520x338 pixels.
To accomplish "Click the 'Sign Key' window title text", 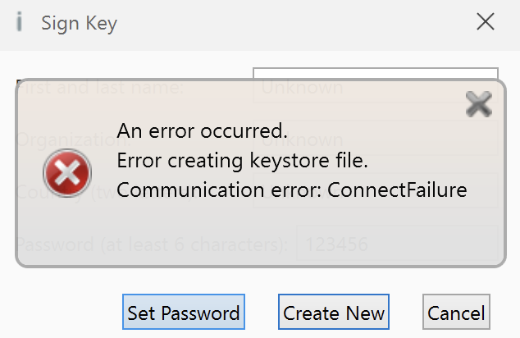I will (x=80, y=23).
